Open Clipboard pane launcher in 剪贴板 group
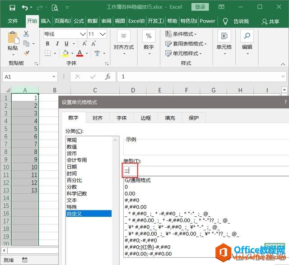This screenshot has width=289, height=265. [36, 64]
